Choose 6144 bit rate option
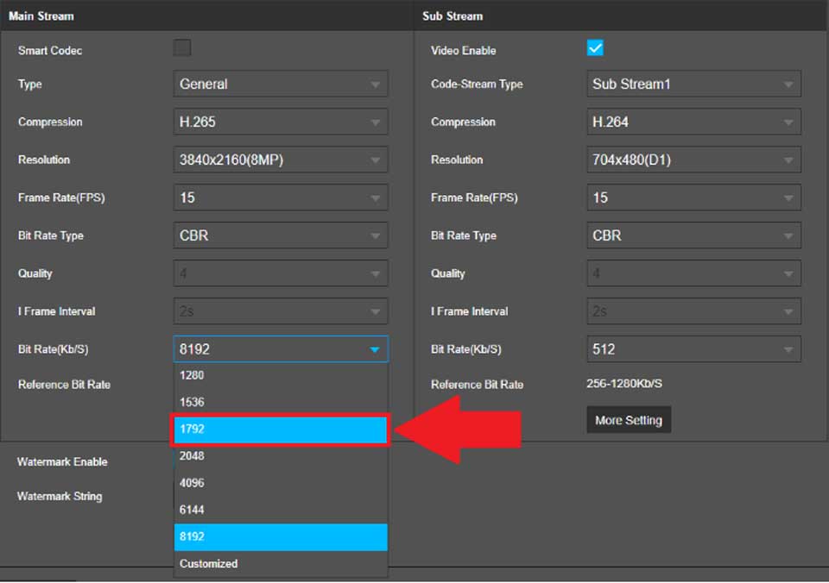The image size is (829, 583). [281, 510]
